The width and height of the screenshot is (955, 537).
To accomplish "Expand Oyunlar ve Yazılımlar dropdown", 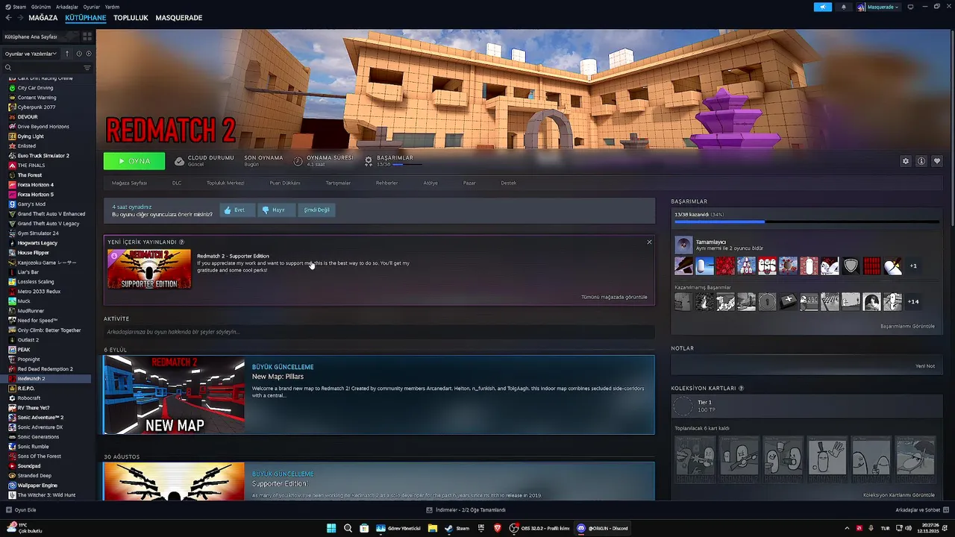I will [x=31, y=54].
